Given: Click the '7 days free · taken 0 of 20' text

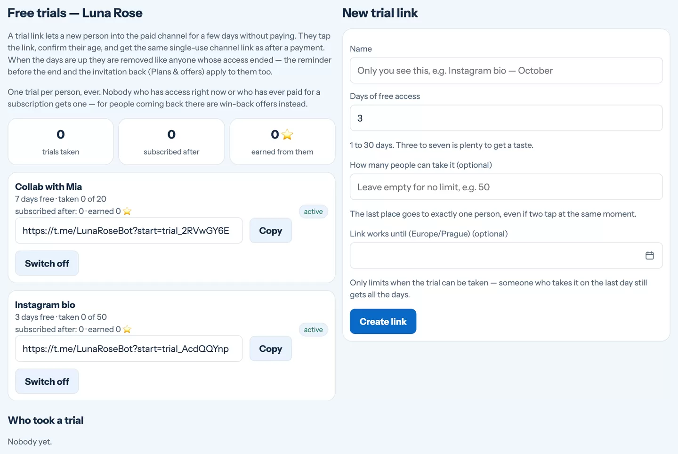Looking at the screenshot, I should point(61,199).
